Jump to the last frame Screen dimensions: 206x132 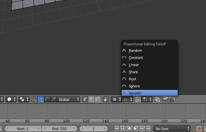point(149,129)
